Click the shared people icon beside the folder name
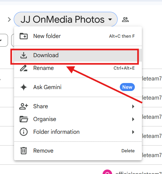This screenshot has width=162, height=174. pos(125,20)
